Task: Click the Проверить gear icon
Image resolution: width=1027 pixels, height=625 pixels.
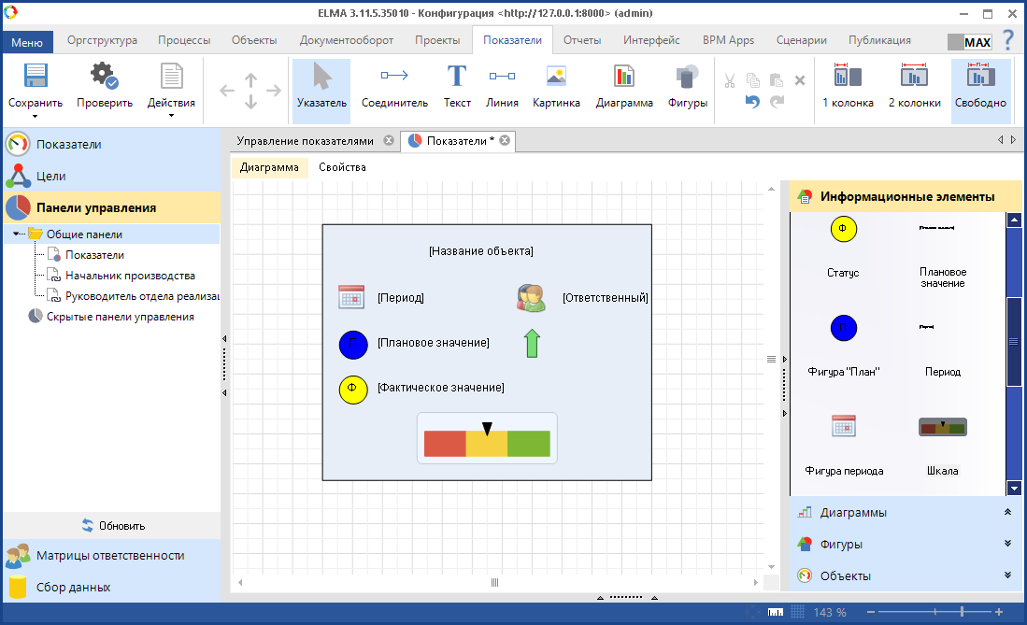Action: point(104,78)
